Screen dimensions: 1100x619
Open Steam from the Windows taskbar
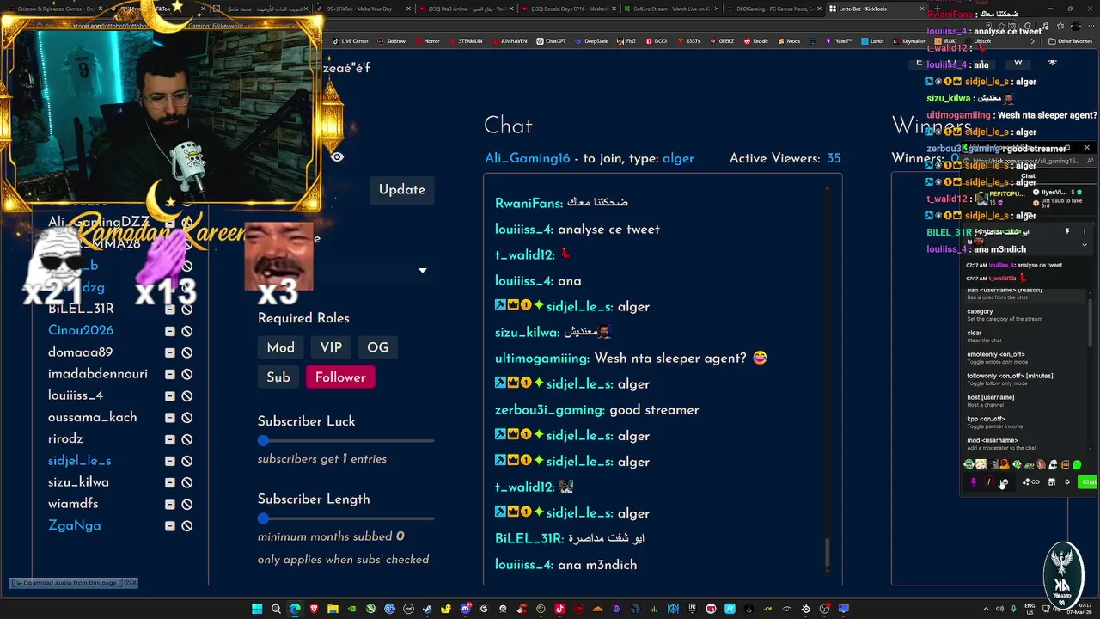pos(427,609)
